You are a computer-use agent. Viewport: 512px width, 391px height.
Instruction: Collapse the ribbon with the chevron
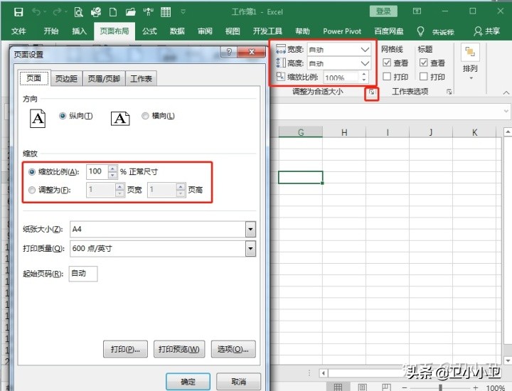click(506, 93)
